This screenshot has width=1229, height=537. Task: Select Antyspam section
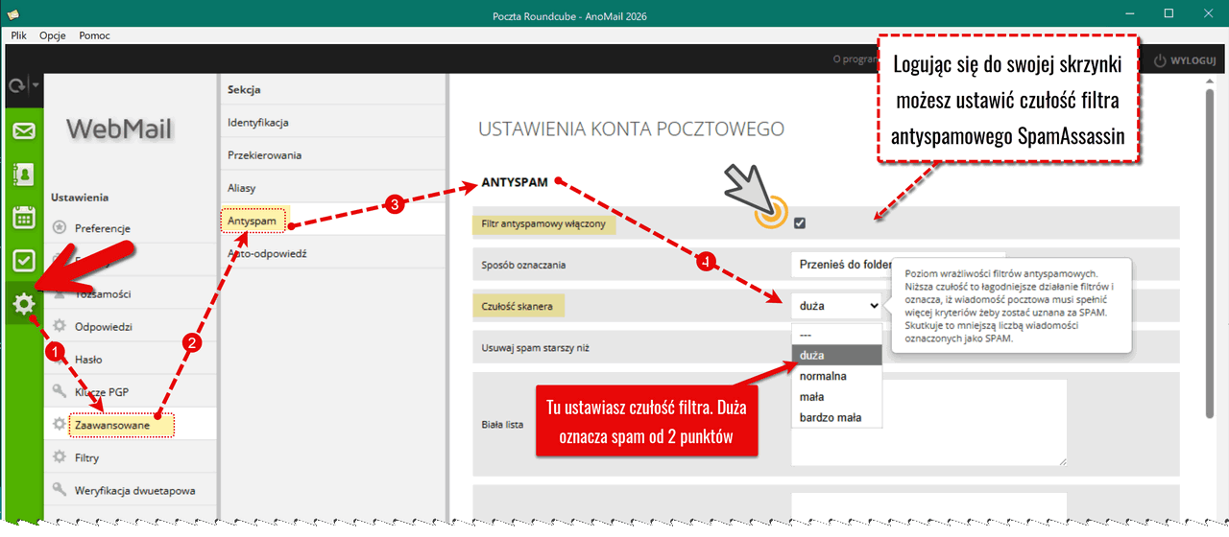(x=333, y=221)
